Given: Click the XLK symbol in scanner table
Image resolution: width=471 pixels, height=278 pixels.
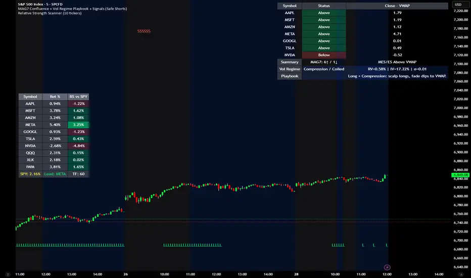Looking at the screenshot, I should coord(30,160).
